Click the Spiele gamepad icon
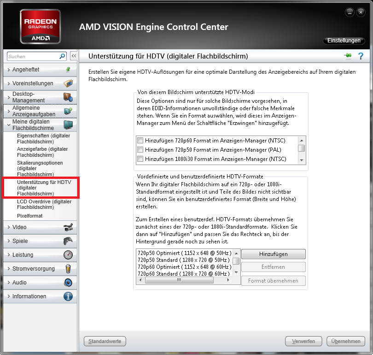 click(x=68, y=241)
